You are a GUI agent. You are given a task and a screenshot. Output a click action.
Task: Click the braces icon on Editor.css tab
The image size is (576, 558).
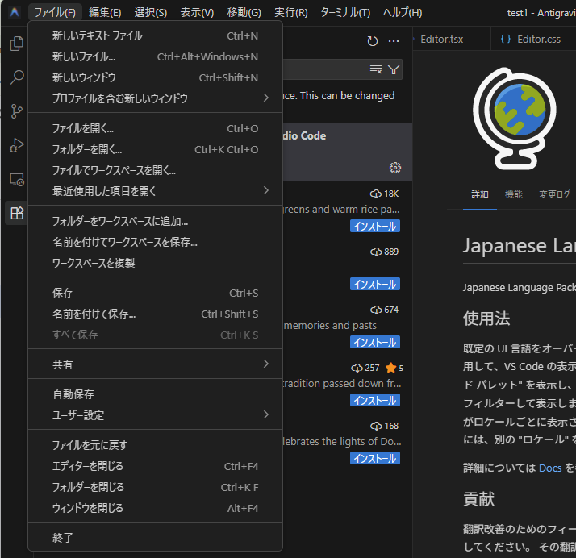click(x=506, y=39)
